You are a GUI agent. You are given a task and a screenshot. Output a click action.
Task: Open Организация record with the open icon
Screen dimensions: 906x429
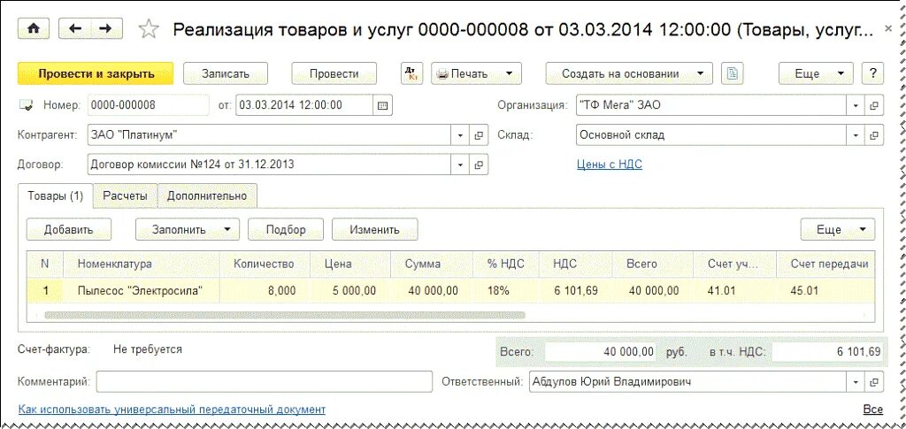click(874, 105)
